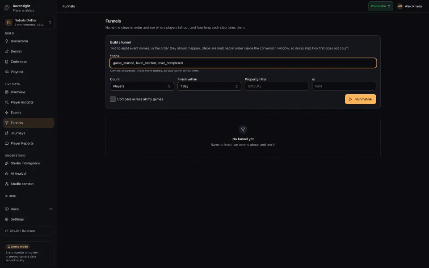Click the 'No funnel yet' text
Viewport: 429px width, 268px height.
coord(243,139)
